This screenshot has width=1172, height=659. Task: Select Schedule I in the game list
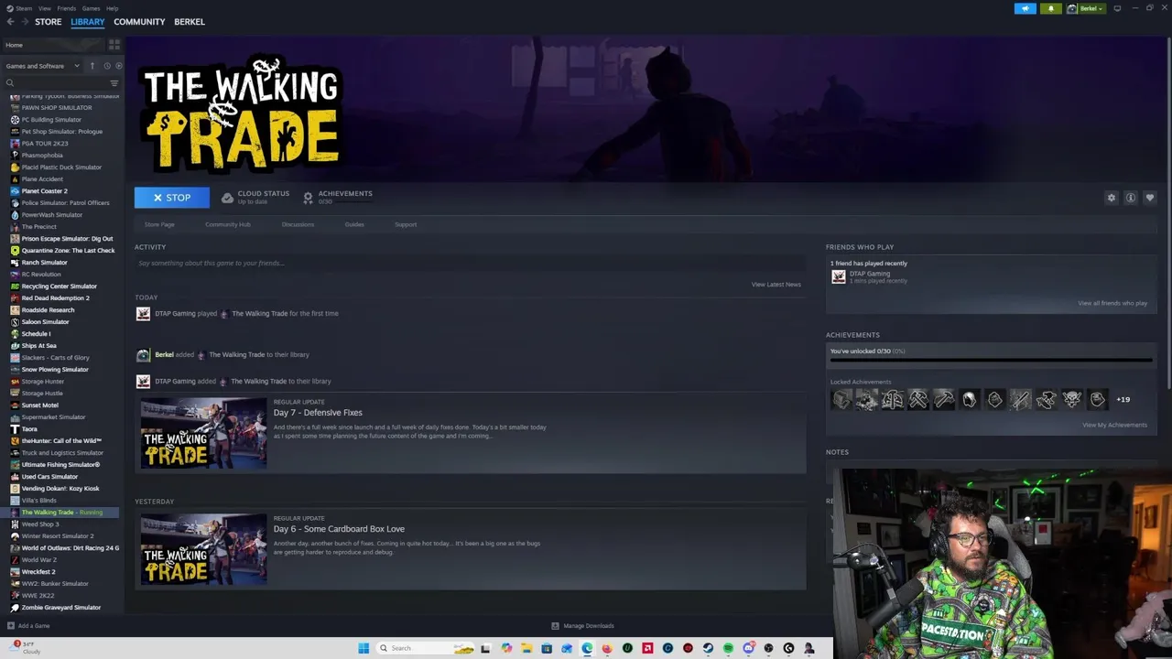pos(36,334)
